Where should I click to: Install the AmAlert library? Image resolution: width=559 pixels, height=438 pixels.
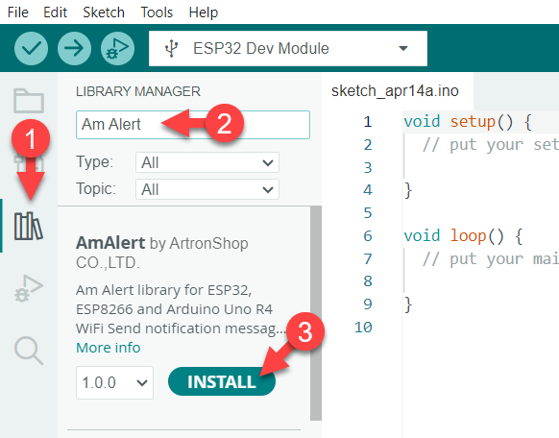pos(222,381)
